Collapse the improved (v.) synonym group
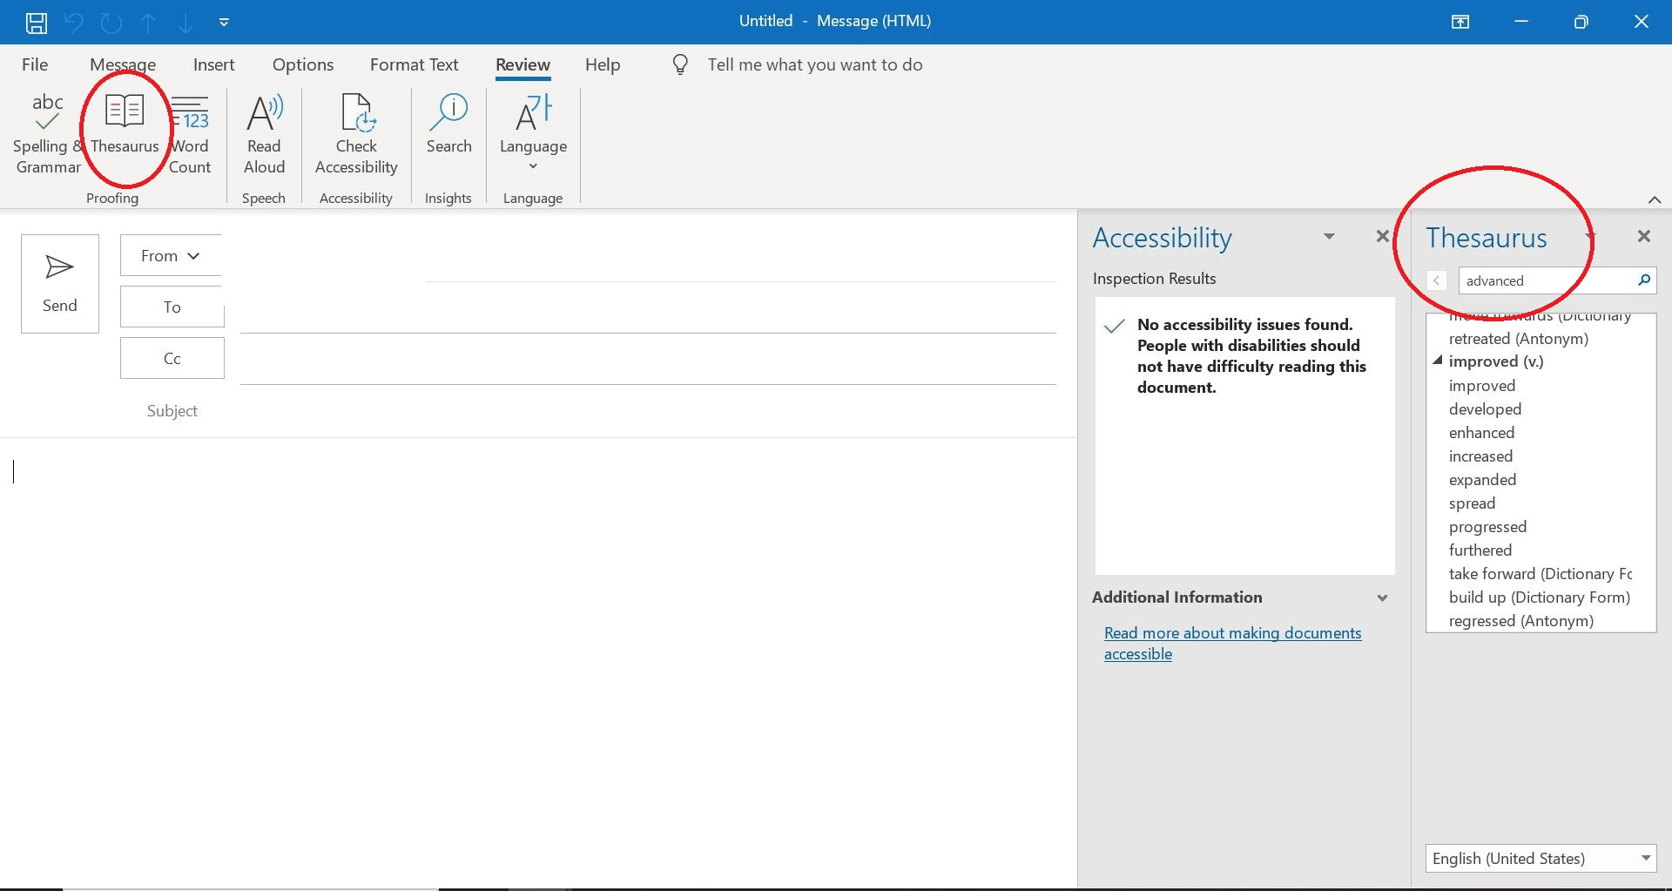This screenshot has height=891, width=1672. click(x=1438, y=361)
